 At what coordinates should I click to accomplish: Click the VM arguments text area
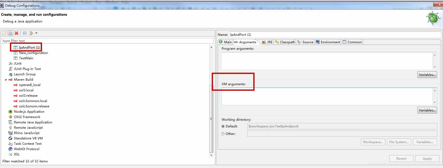tap(327, 96)
